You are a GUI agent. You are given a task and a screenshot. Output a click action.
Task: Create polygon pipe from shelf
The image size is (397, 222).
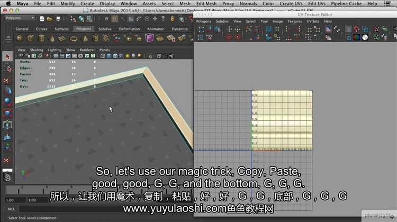pyautogui.click(x=95, y=38)
